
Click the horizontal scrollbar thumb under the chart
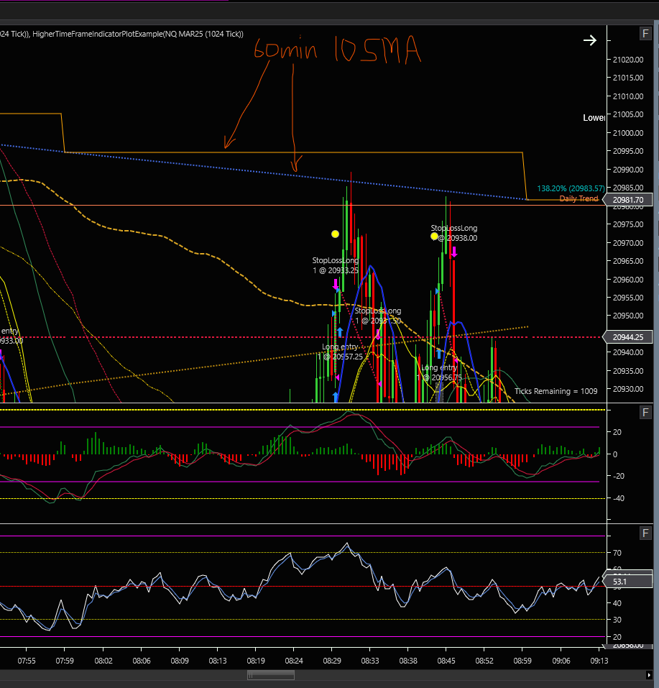pos(270,675)
